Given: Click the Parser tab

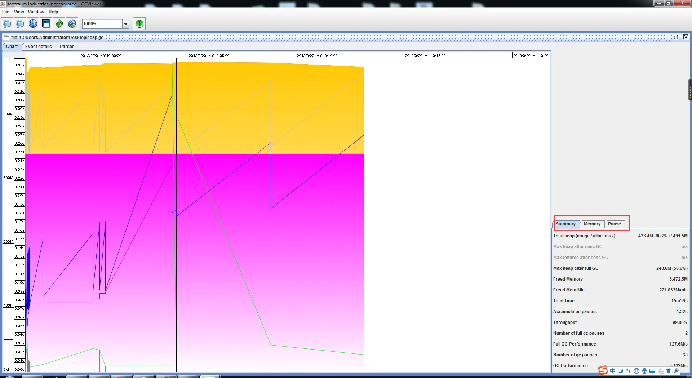Looking at the screenshot, I should pyautogui.click(x=67, y=47).
